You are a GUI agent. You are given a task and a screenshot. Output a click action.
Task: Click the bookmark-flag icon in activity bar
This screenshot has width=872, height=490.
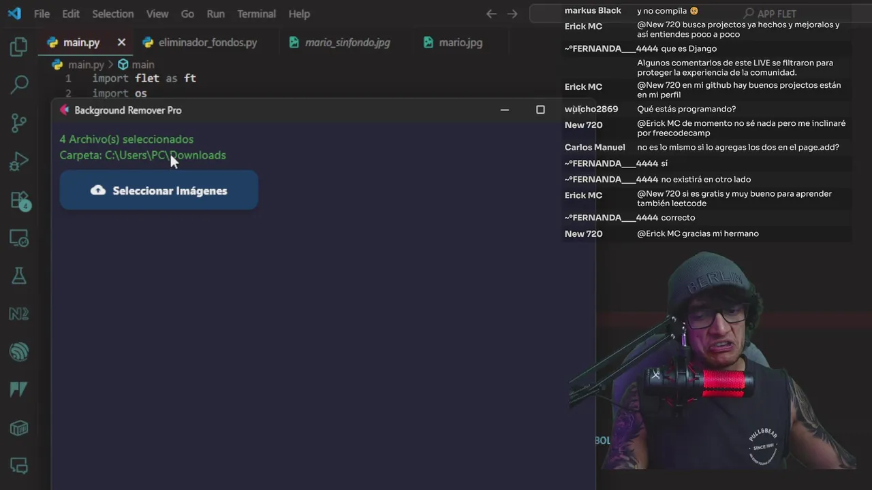(19, 389)
